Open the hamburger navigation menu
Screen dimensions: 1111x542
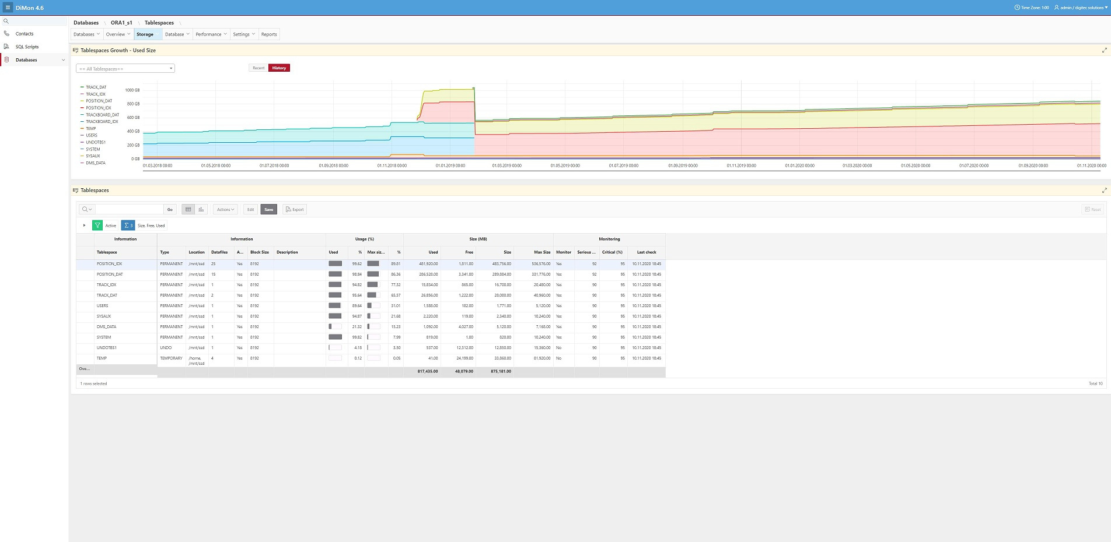coord(8,8)
